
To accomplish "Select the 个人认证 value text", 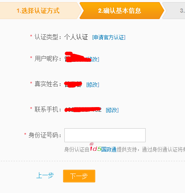I will tap(76, 37).
